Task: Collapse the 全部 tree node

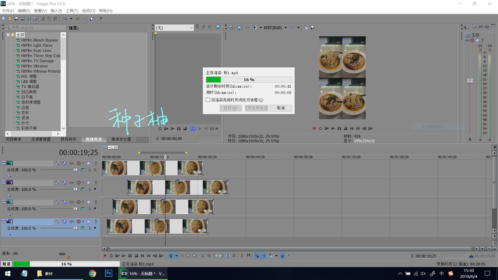Action: tap(8, 35)
